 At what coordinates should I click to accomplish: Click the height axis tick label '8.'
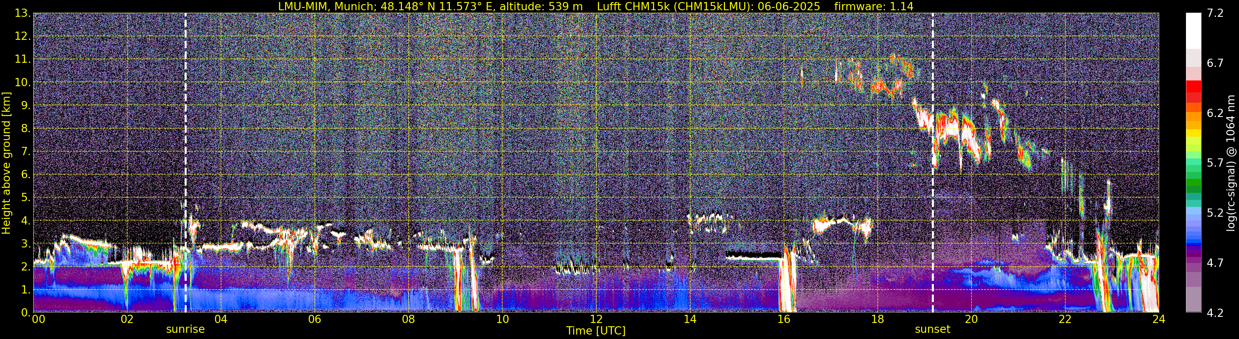click(x=25, y=129)
